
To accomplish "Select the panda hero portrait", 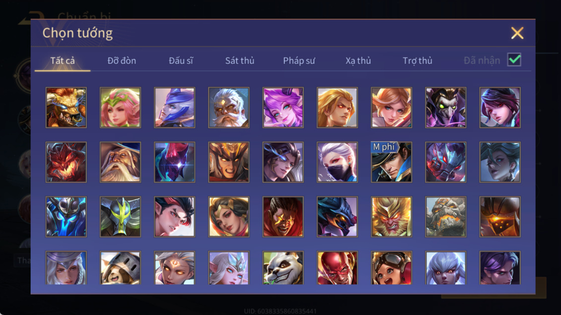I will click(x=282, y=268).
